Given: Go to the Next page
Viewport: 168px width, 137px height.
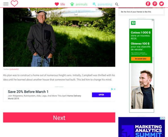Looking at the screenshot, I should click(x=59, y=117).
